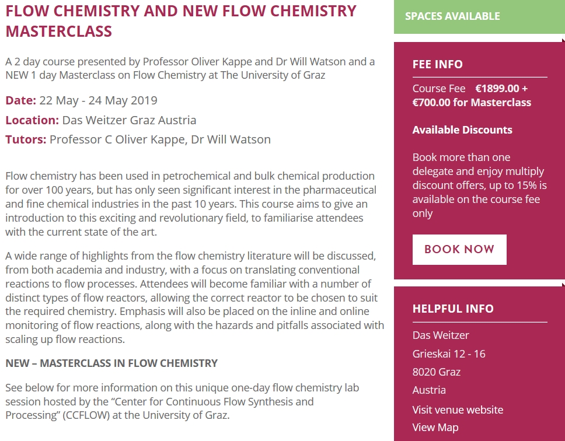Click the Location: Das Weitzer Graz Austria line
The image size is (565, 441).
pyautogui.click(x=101, y=120)
